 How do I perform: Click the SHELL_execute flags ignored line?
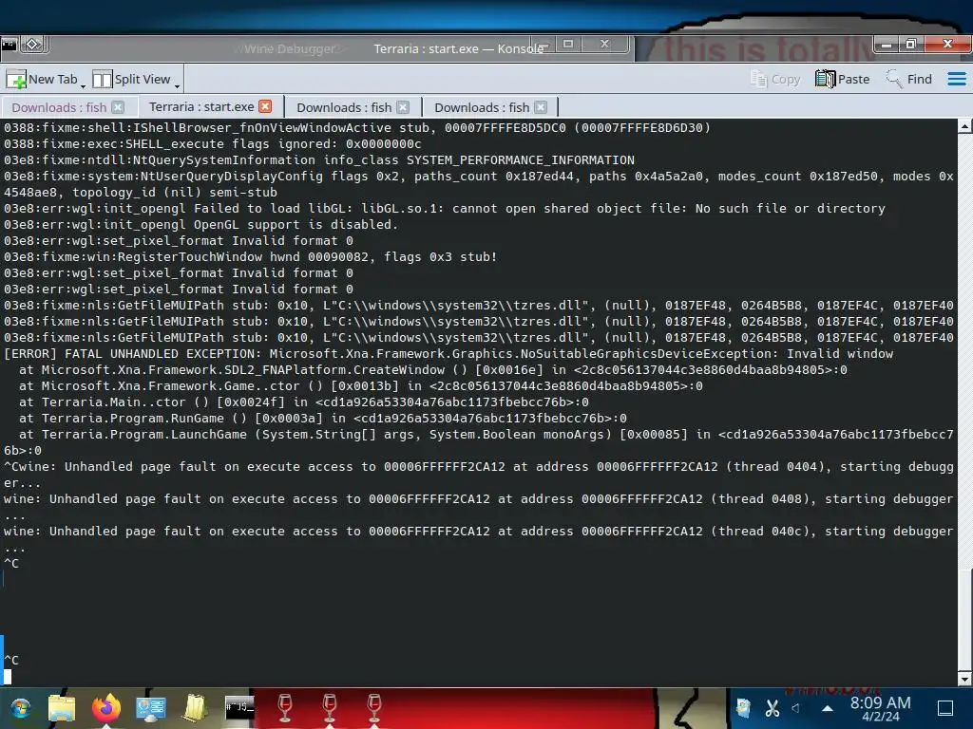coord(212,144)
